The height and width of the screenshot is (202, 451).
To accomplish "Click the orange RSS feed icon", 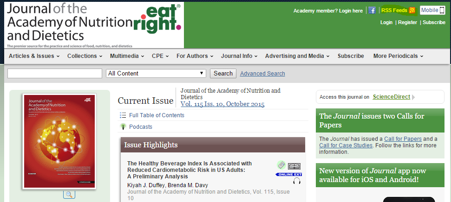I will tap(412, 10).
